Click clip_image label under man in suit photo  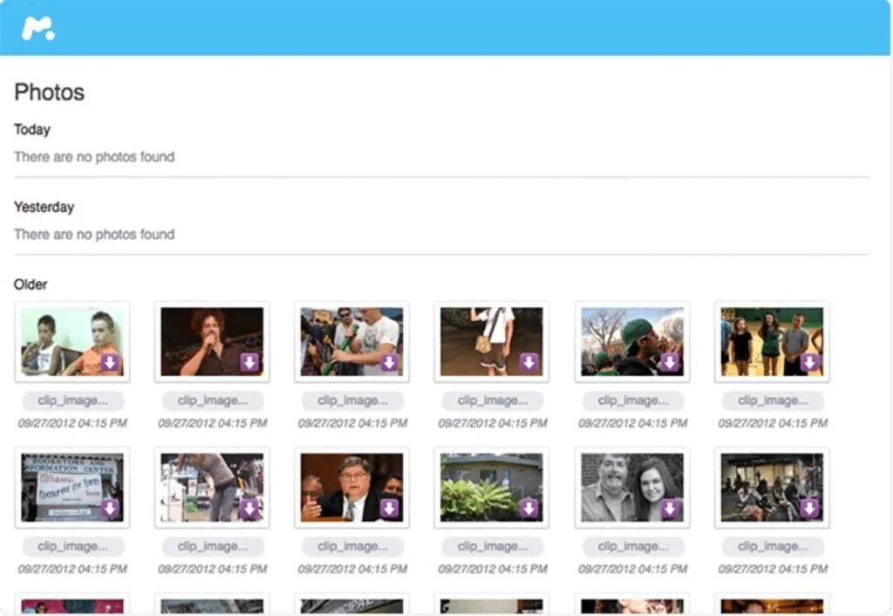click(x=352, y=546)
